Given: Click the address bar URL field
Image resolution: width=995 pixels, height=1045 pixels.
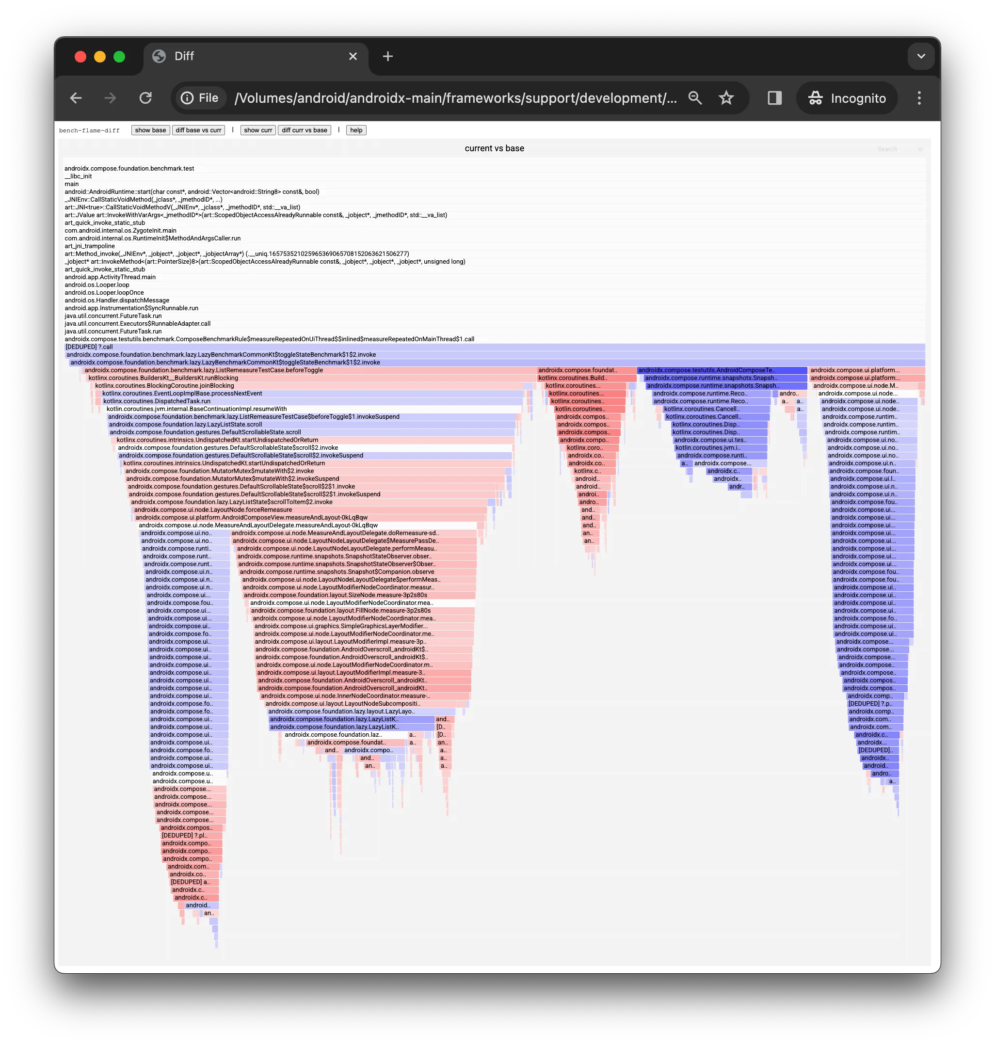Looking at the screenshot, I should coord(456,98).
